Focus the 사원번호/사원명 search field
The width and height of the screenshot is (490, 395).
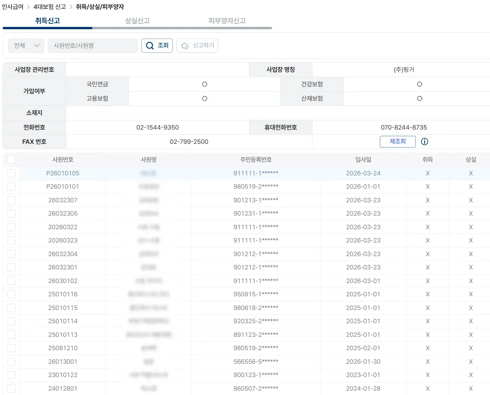pos(92,46)
